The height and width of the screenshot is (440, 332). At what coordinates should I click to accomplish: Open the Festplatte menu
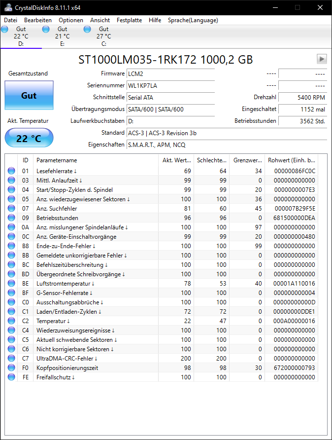click(x=129, y=20)
